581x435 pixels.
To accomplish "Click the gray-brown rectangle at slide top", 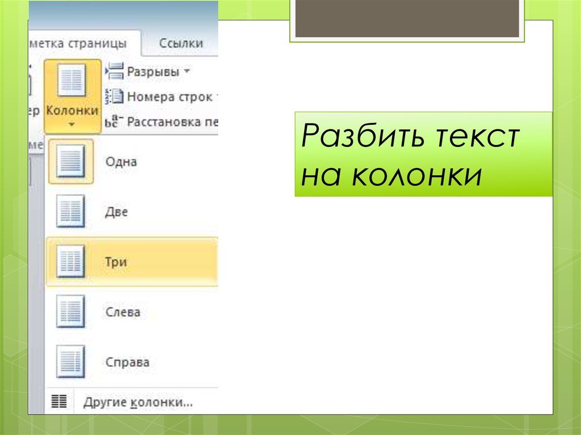I will [407, 18].
